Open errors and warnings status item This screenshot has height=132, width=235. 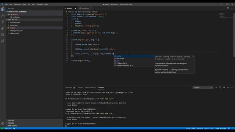click(8, 128)
